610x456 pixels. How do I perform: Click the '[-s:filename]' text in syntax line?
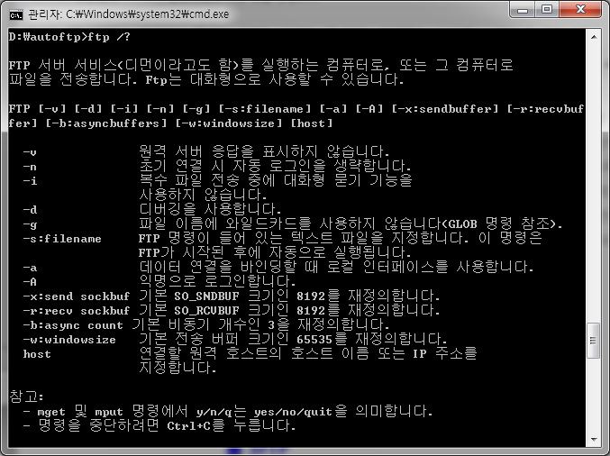[265, 109]
